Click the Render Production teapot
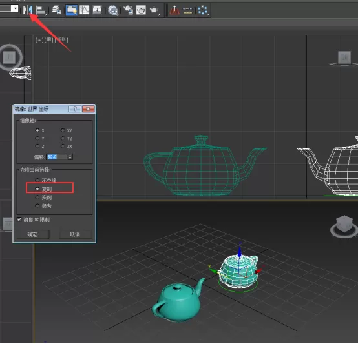 pos(154,10)
